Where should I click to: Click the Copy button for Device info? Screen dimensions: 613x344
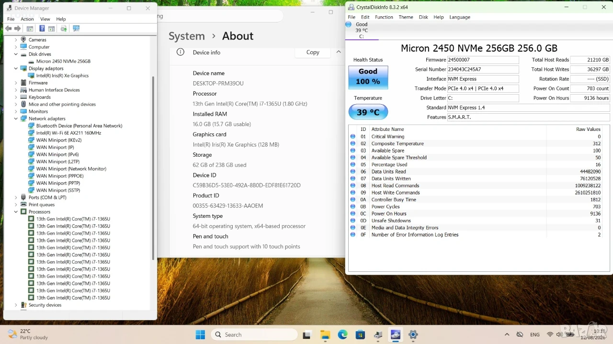(313, 53)
